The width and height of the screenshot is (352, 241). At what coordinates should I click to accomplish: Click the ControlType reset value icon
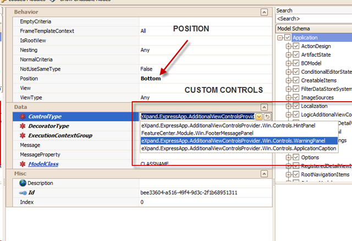267,117
